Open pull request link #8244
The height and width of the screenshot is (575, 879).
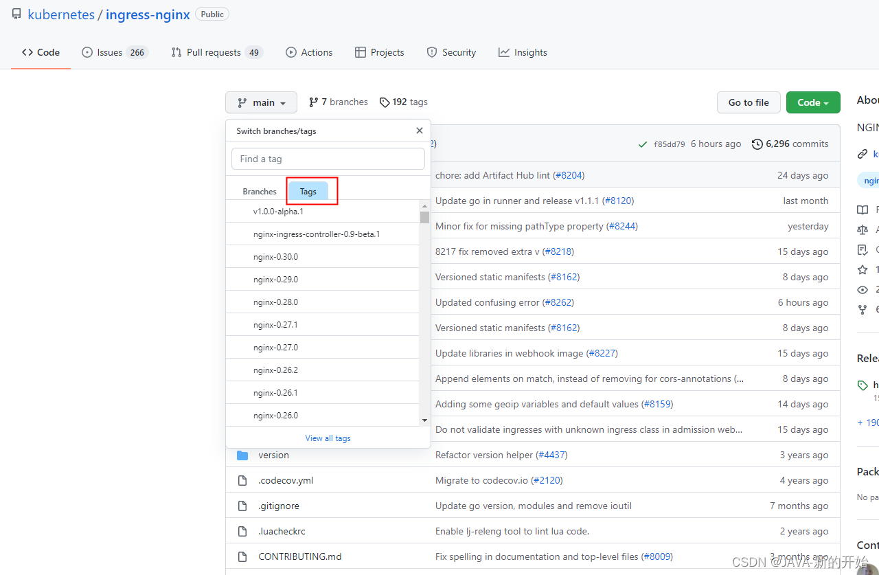click(x=622, y=226)
